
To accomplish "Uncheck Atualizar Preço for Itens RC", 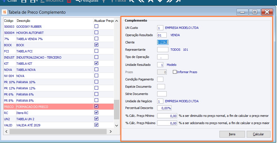I will [96, 113].
